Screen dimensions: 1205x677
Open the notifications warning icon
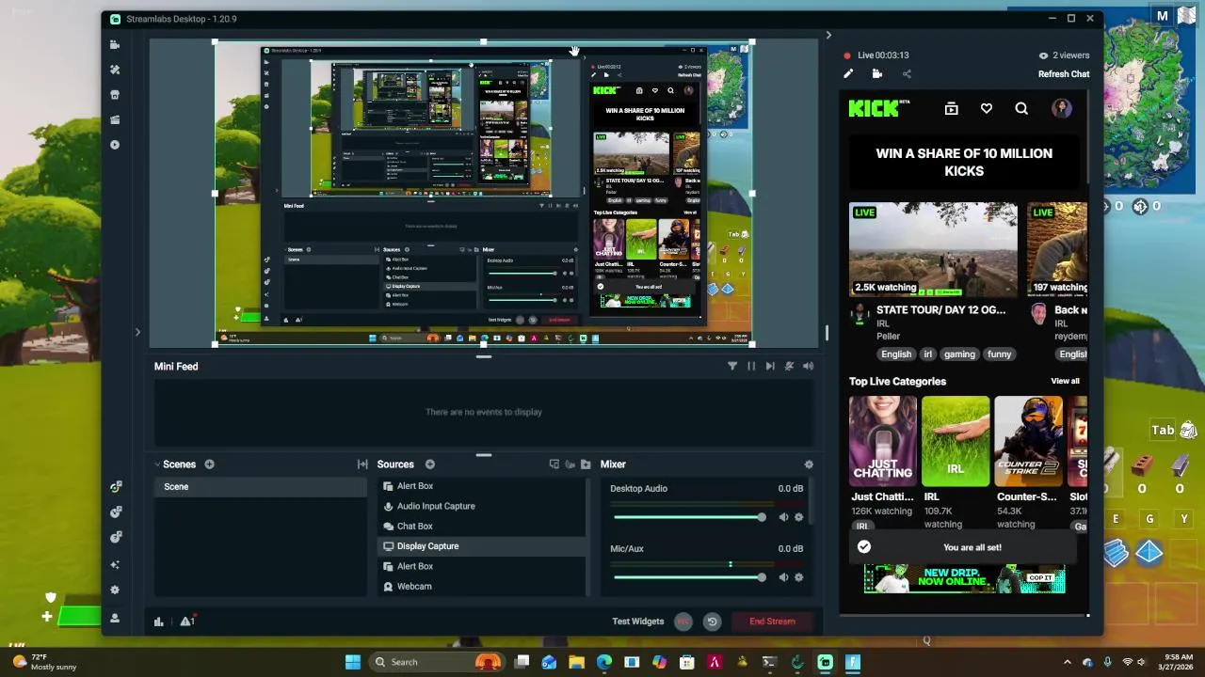pos(186,622)
